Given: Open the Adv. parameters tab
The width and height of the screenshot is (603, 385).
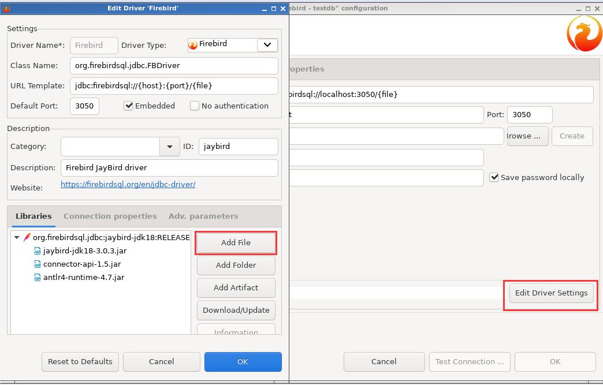Looking at the screenshot, I should (203, 216).
